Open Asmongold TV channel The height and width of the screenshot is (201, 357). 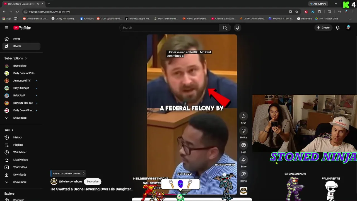[21, 81]
